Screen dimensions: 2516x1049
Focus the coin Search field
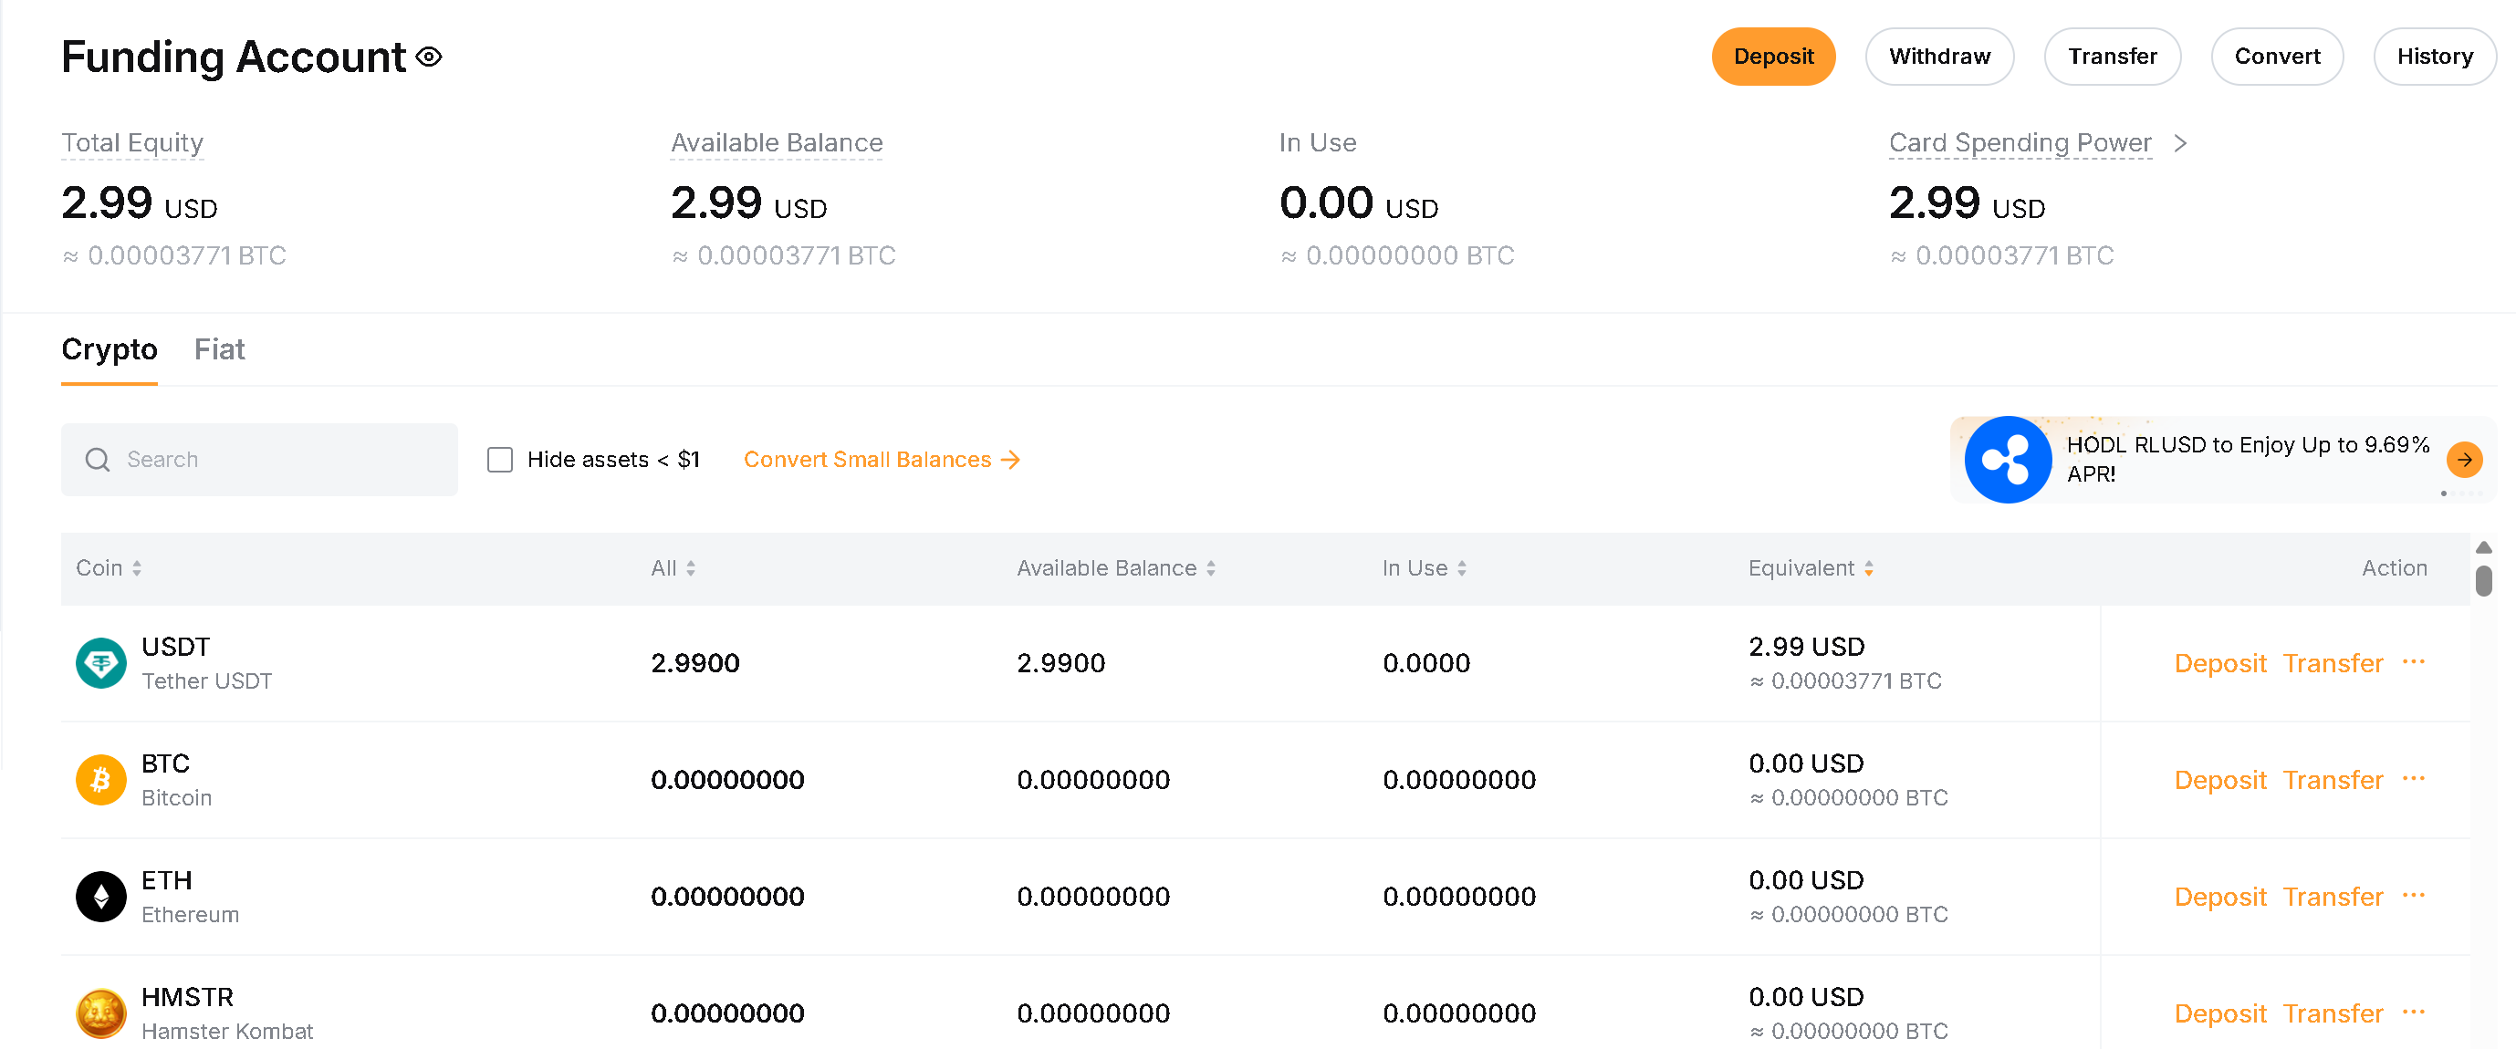(x=259, y=460)
